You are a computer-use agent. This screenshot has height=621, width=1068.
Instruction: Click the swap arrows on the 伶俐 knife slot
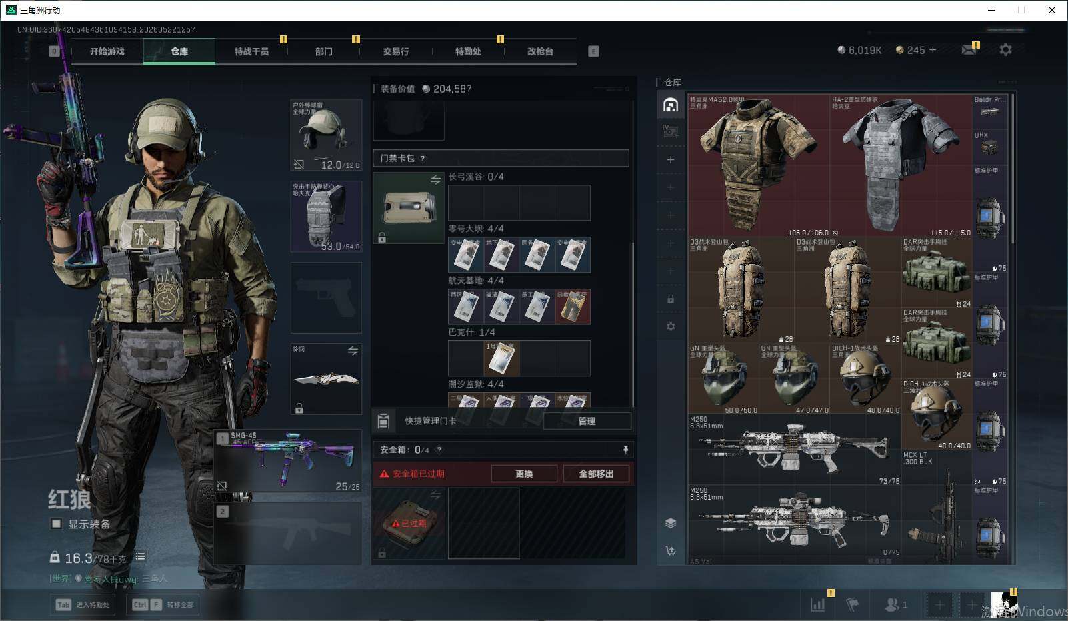click(353, 350)
